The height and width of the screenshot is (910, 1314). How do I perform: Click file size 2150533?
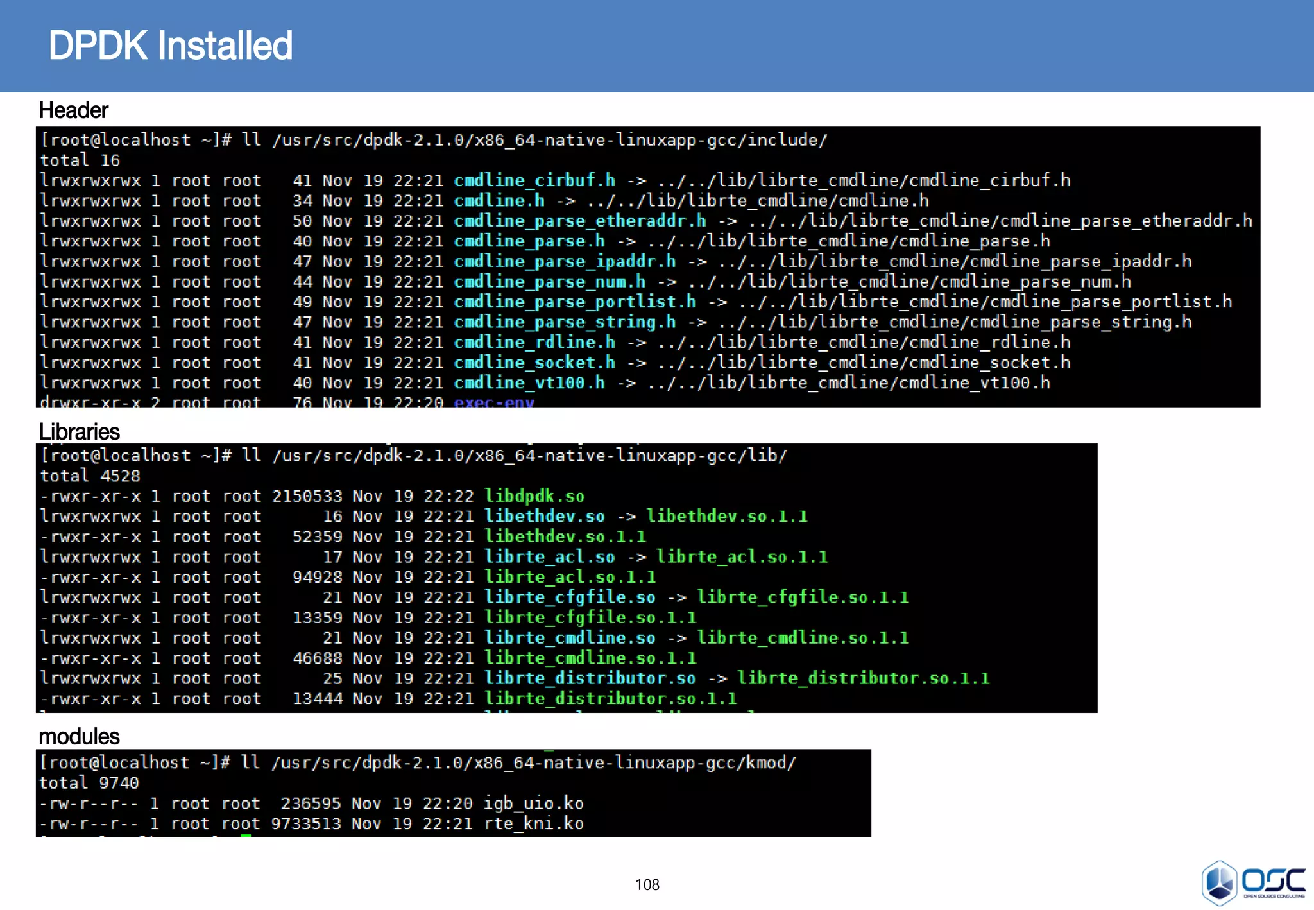coord(307,496)
